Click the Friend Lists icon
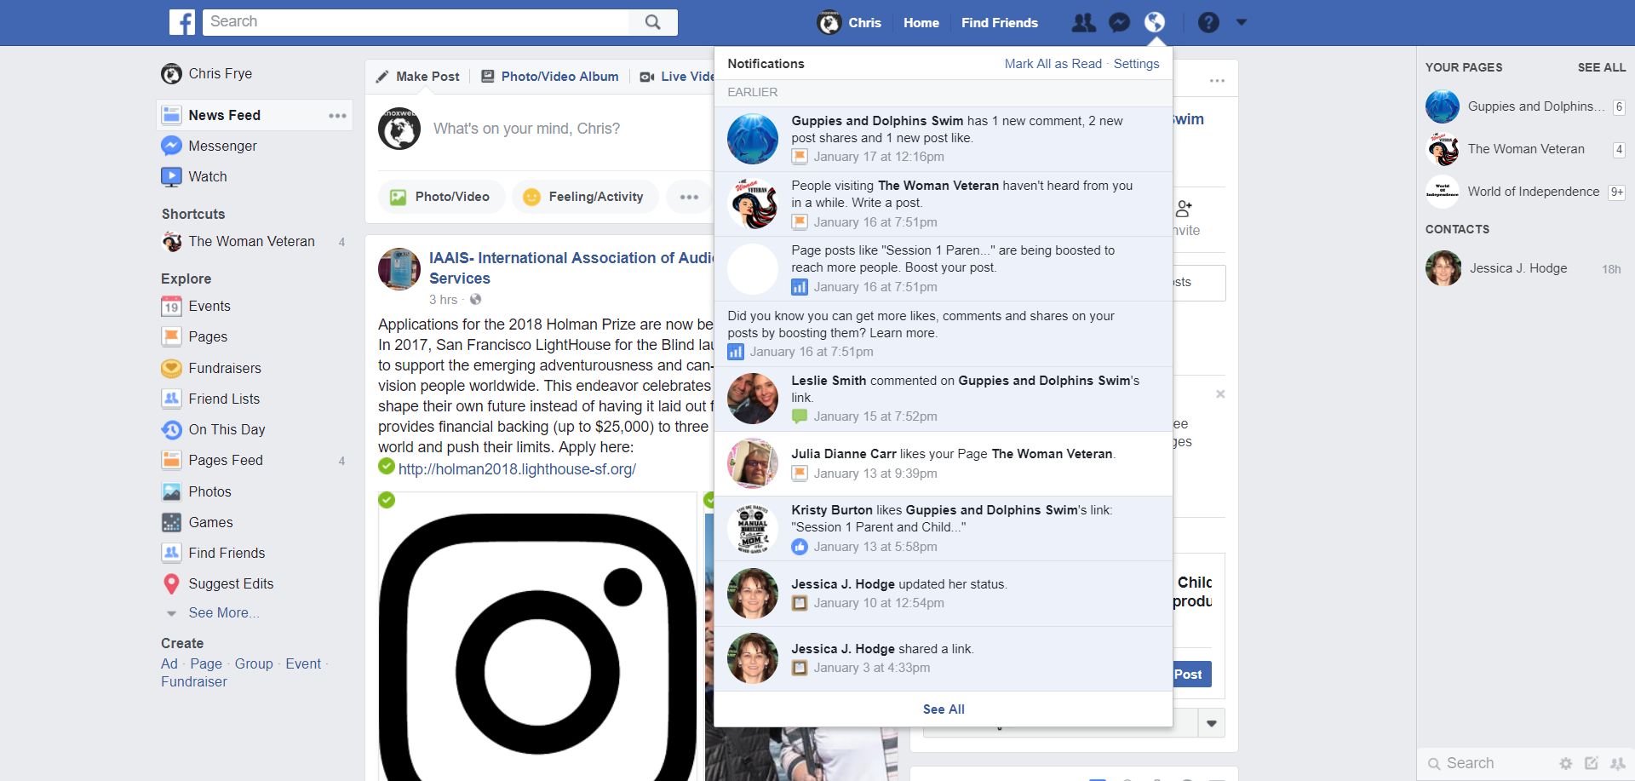 171,399
